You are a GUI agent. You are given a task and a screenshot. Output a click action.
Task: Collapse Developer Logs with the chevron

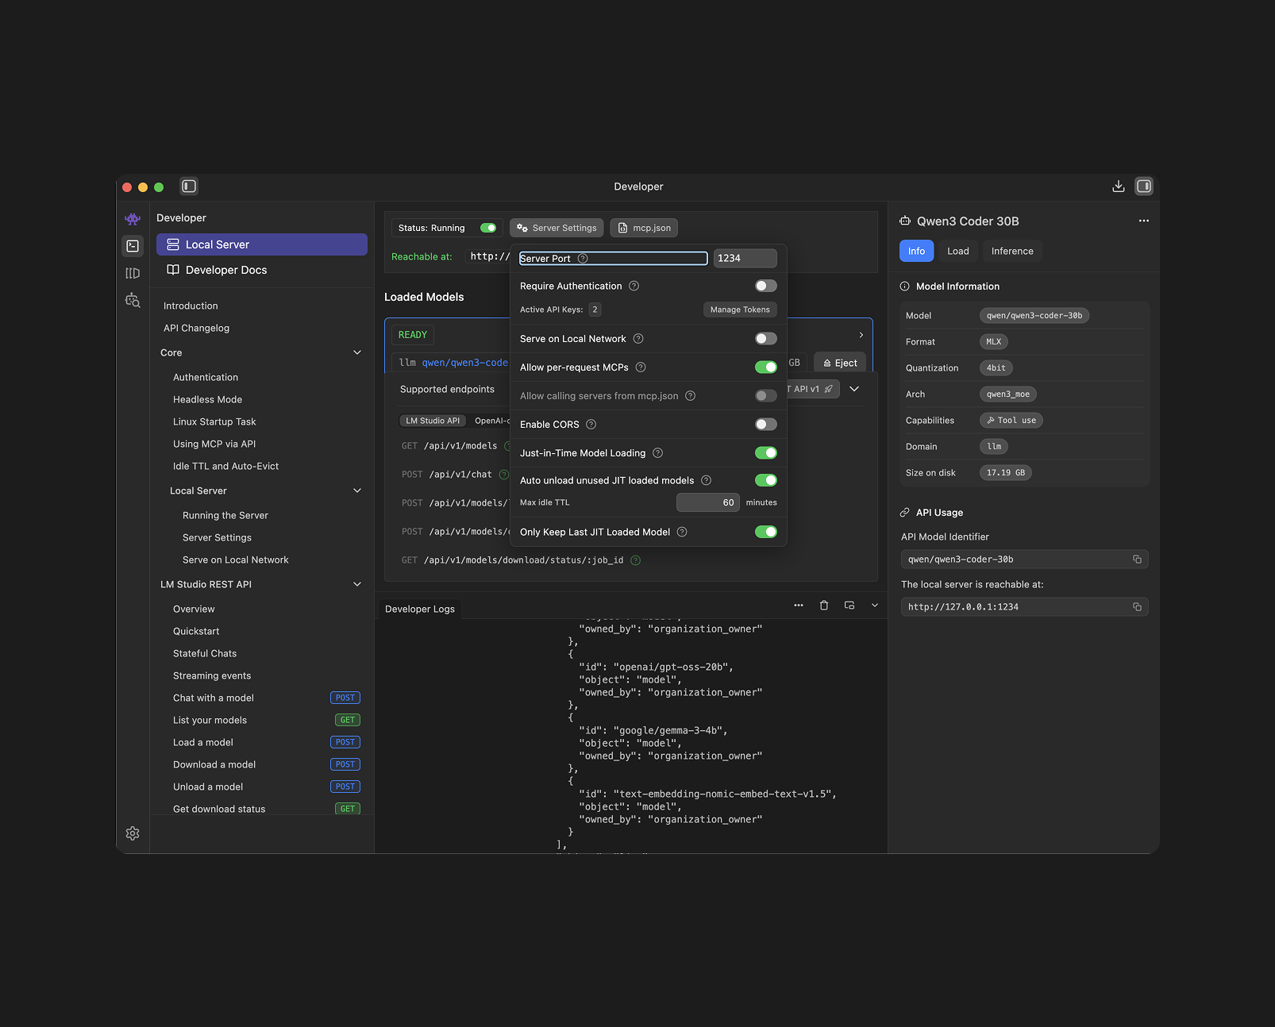click(874, 605)
